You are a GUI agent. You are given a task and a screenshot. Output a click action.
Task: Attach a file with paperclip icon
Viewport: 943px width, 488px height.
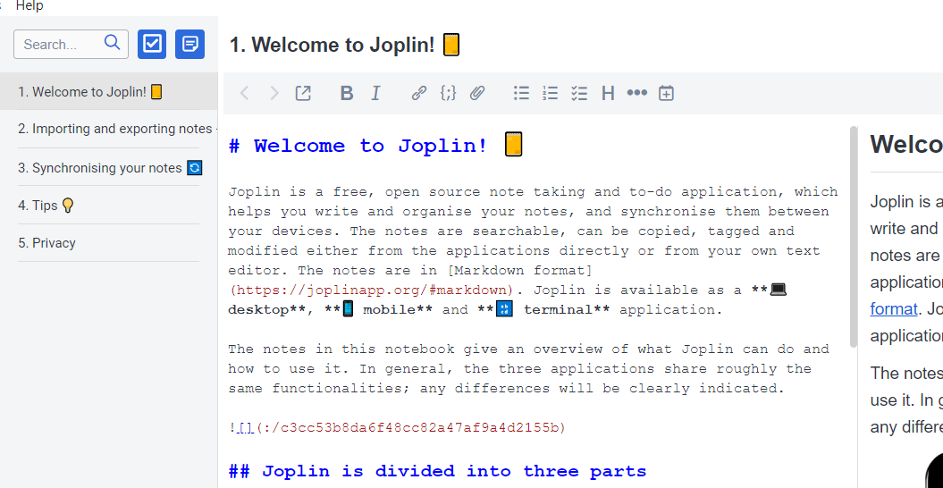tap(477, 93)
